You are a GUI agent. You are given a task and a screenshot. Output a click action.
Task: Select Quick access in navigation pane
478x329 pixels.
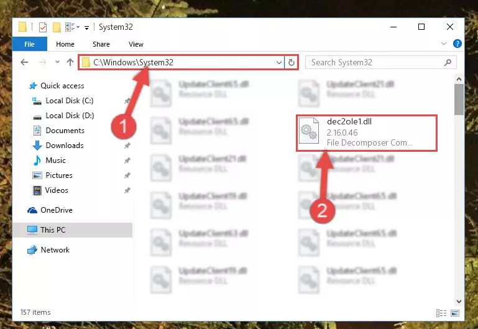(62, 86)
